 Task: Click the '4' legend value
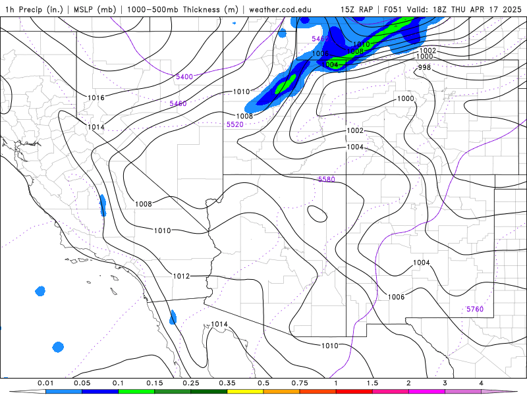pos(482,383)
